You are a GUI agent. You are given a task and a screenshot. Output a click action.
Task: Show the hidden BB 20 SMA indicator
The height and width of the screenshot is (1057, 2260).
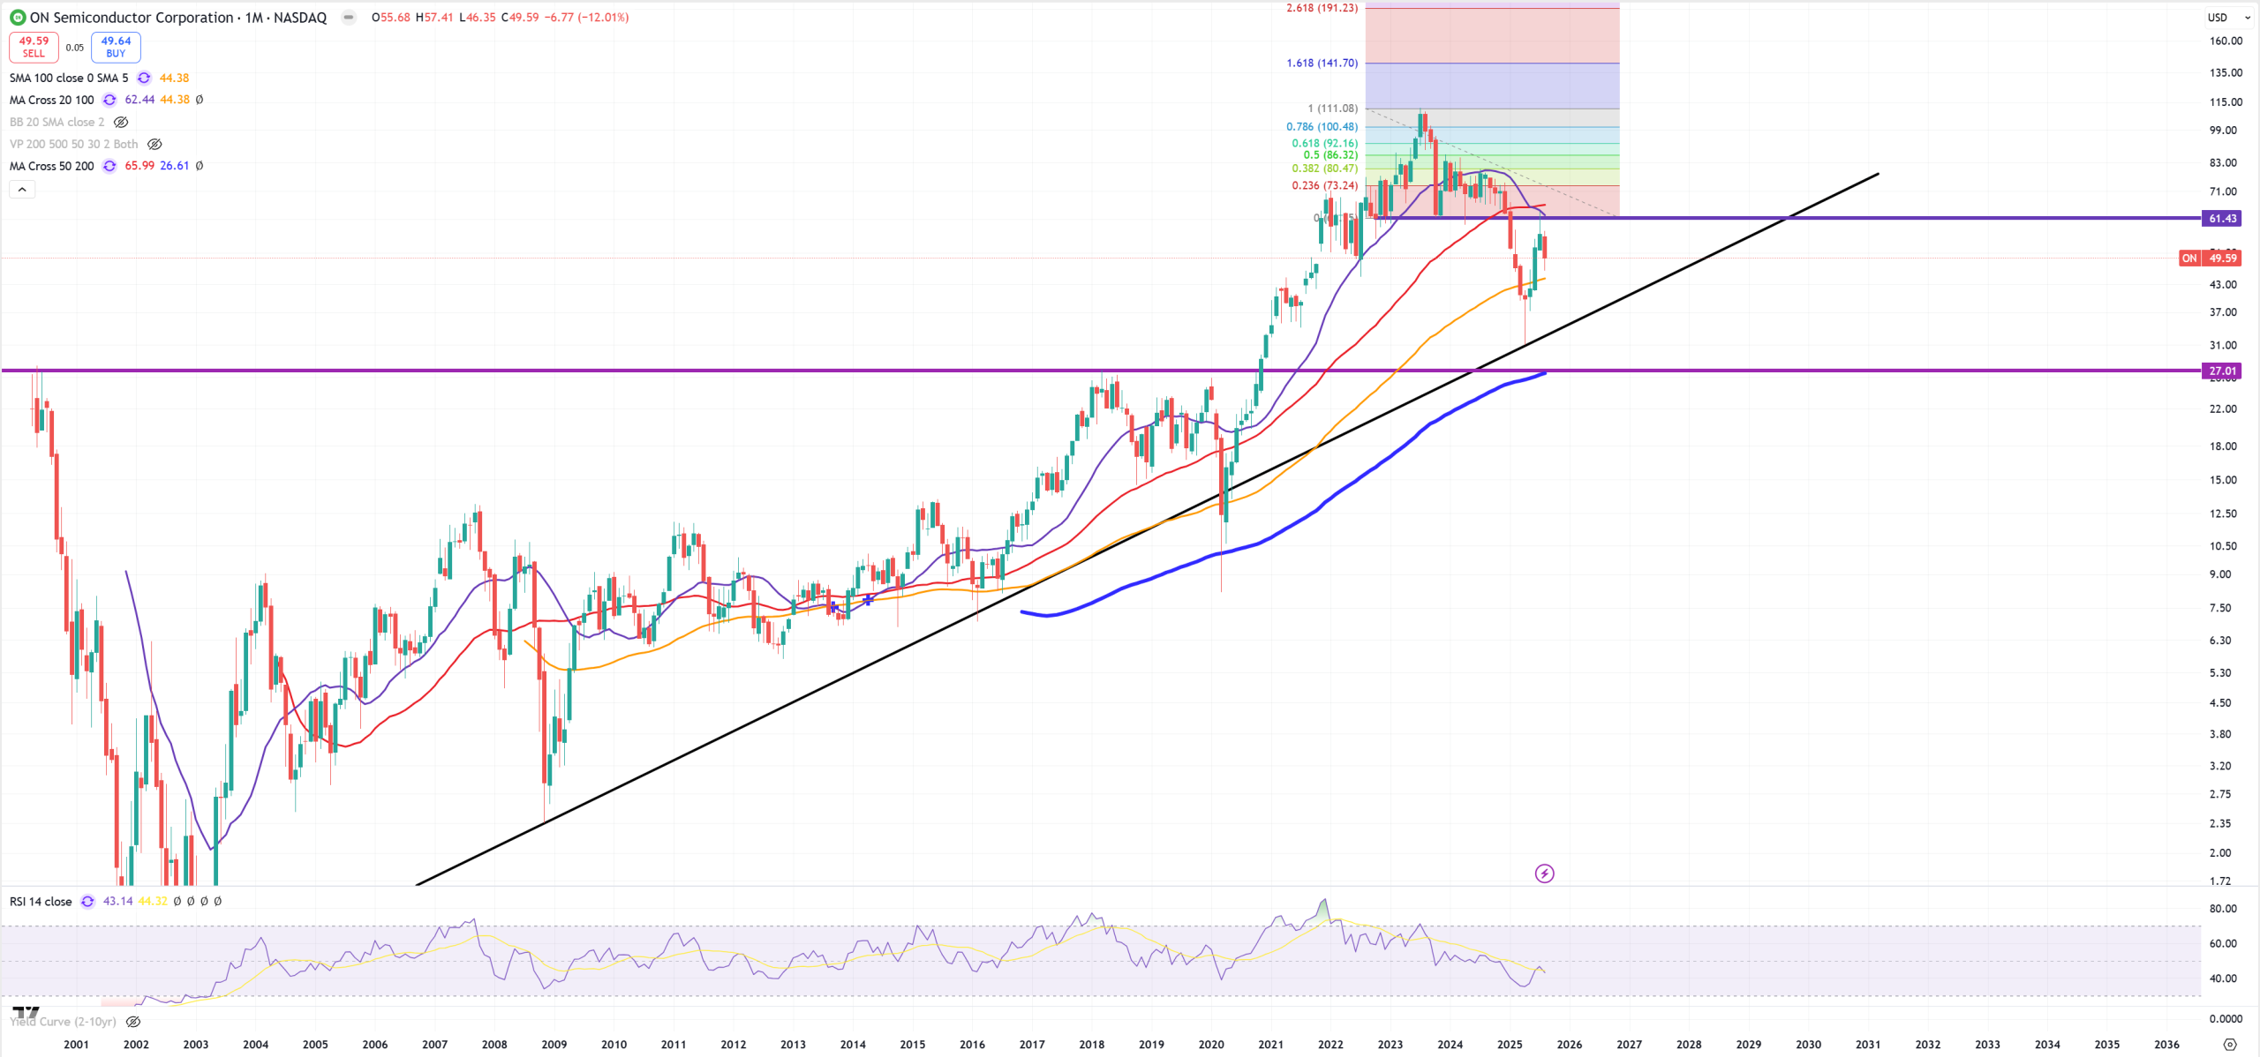pos(122,122)
